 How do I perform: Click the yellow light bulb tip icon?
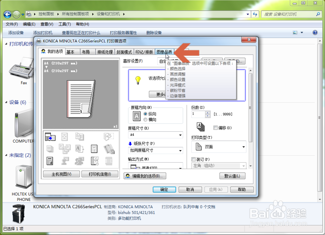point(138,80)
